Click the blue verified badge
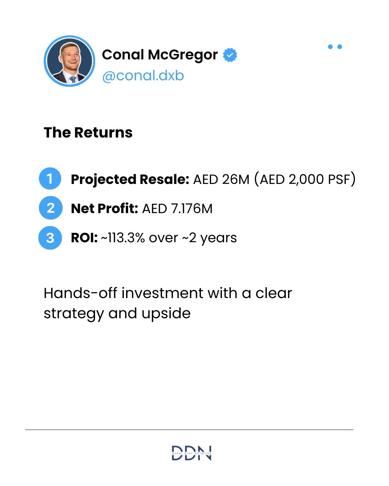Image resolution: width=389 pixels, height=486 pixels. click(230, 55)
